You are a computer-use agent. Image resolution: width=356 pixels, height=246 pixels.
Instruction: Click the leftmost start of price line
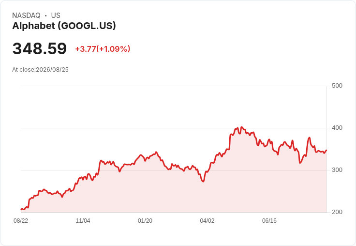(x=21, y=209)
